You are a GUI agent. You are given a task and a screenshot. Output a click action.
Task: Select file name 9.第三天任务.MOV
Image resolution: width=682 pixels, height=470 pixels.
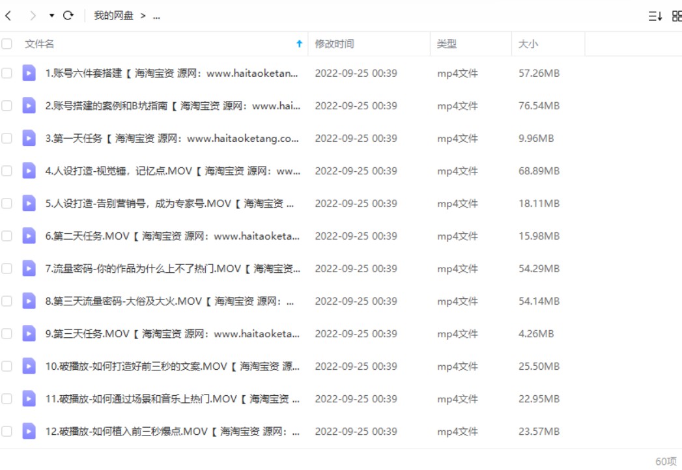(x=172, y=334)
